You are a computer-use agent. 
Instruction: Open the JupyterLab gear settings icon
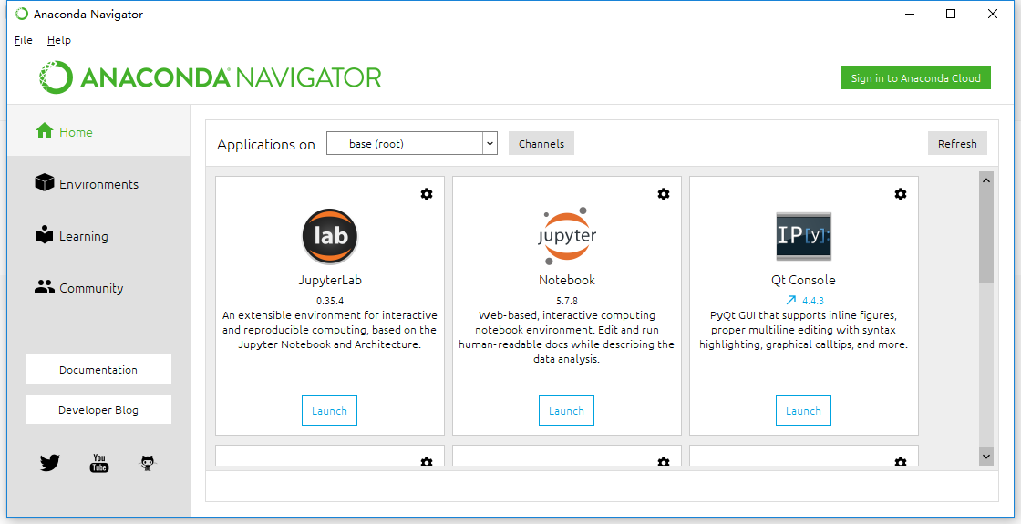coord(427,194)
